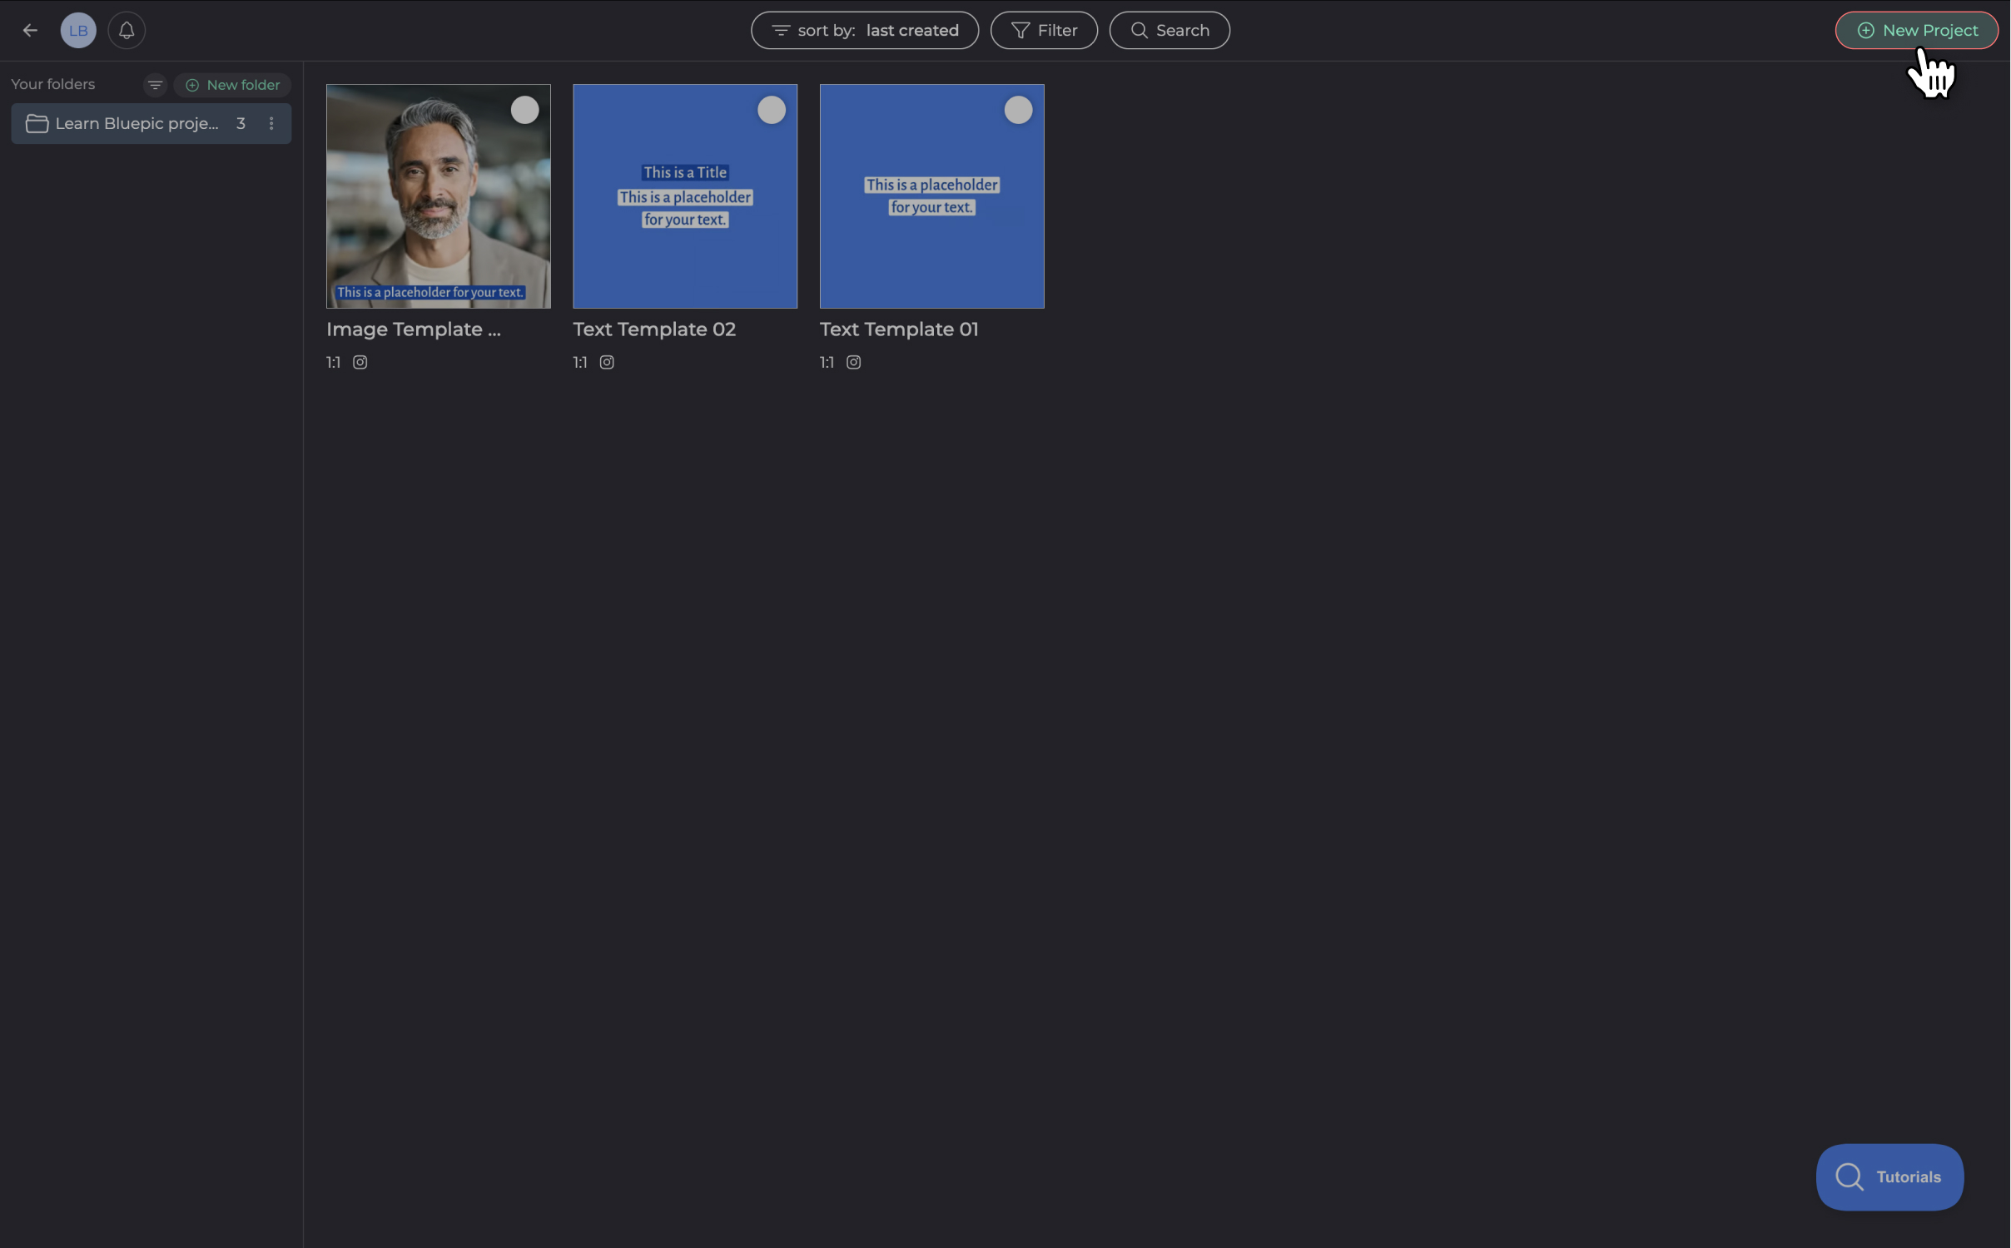Image resolution: width=2011 pixels, height=1248 pixels.
Task: Open the Text Template 02 thumbnail
Action: pos(685,196)
